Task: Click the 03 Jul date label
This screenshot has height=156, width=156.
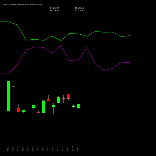Action: [x=78, y=149]
